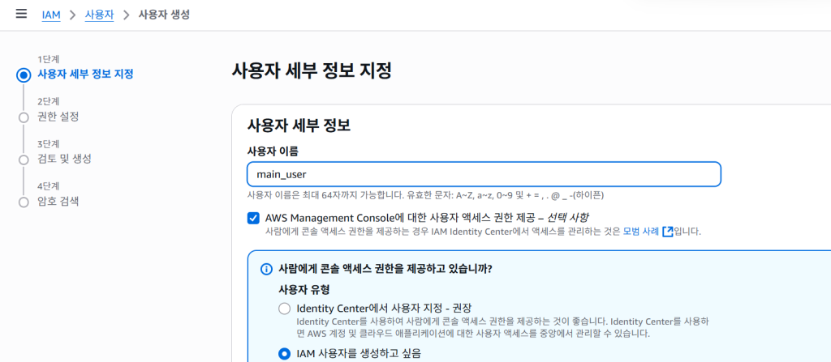Focus the 사용자 이름 input containing main_user

pos(484,174)
